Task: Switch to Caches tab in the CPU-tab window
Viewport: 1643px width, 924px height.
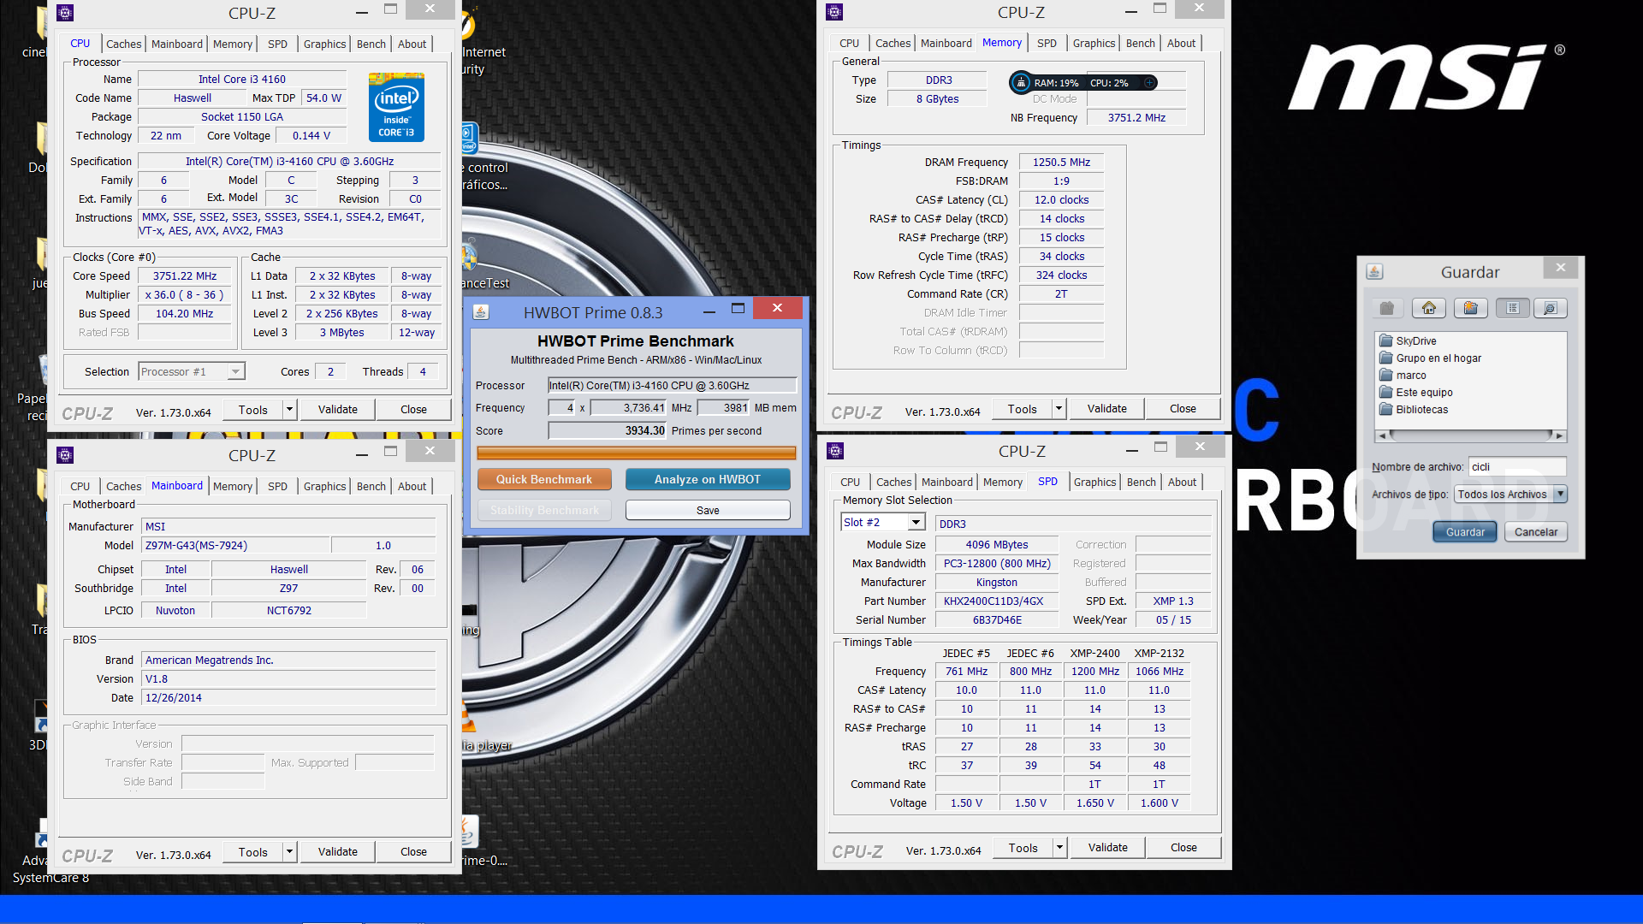Action: pos(123,44)
